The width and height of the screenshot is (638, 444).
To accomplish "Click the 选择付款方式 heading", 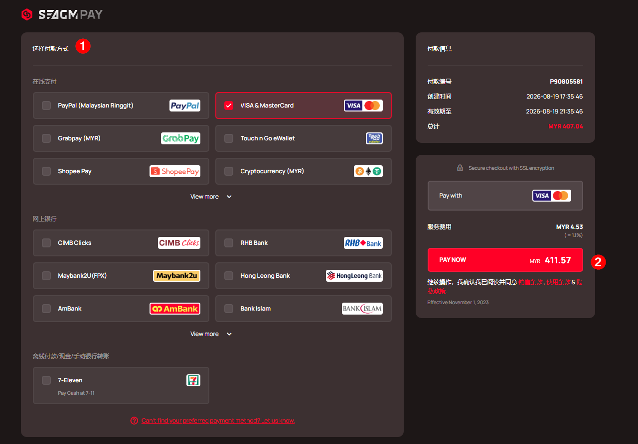I will click(x=50, y=49).
